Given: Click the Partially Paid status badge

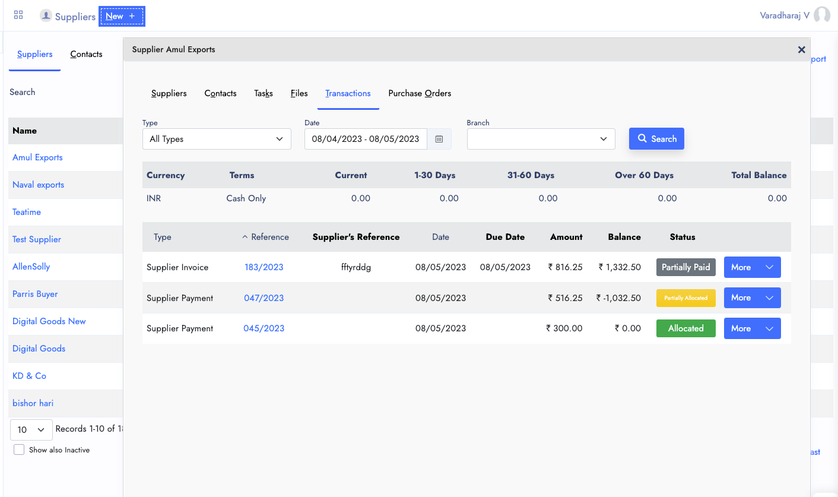Looking at the screenshot, I should pos(686,267).
